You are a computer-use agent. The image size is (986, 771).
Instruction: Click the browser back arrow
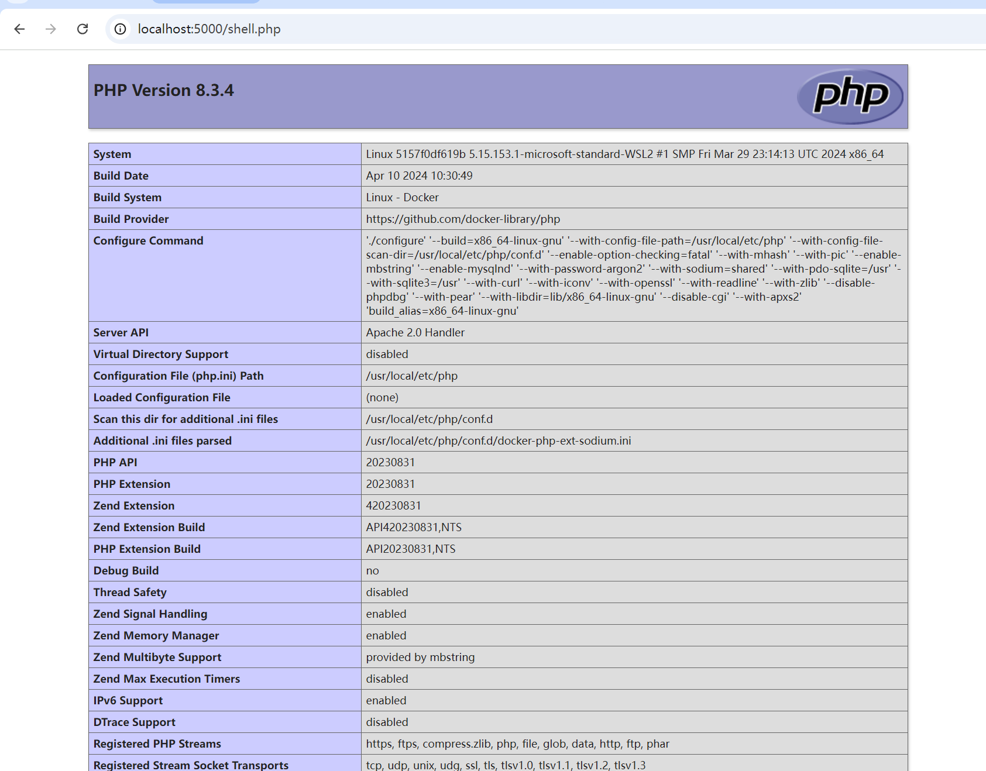coord(19,29)
